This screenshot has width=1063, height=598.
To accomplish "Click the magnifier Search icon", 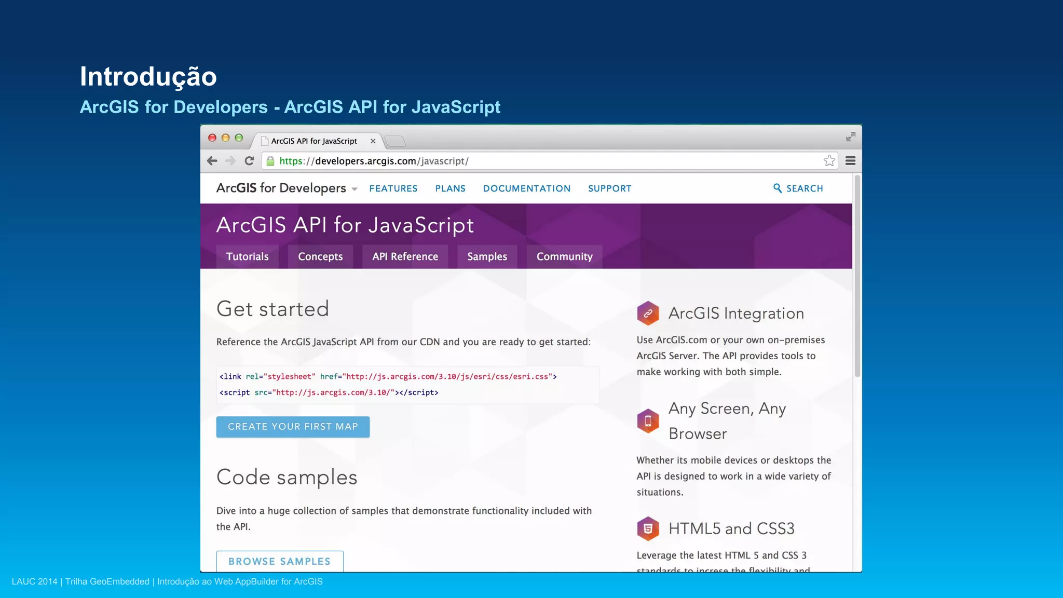I will pos(778,188).
